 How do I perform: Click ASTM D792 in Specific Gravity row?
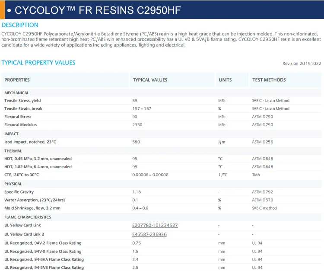pyautogui.click(x=263, y=192)
